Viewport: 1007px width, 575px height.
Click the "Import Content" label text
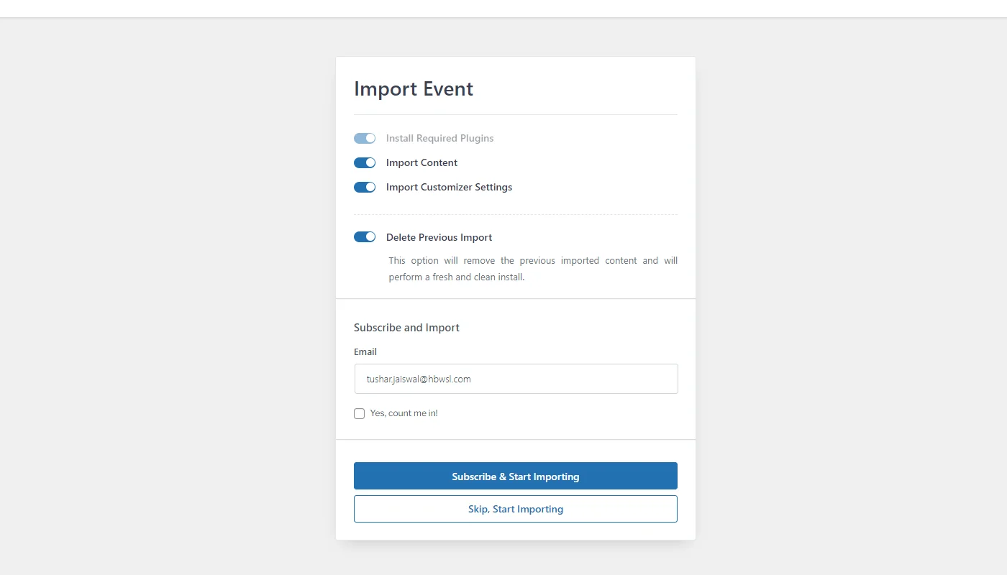pyautogui.click(x=422, y=162)
